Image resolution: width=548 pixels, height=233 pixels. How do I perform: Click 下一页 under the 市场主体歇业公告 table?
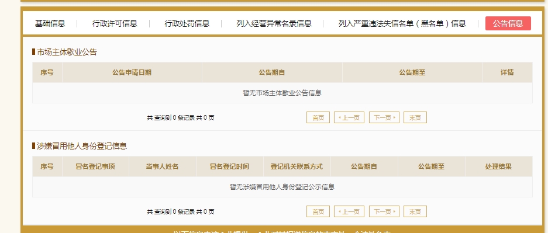pos(384,117)
